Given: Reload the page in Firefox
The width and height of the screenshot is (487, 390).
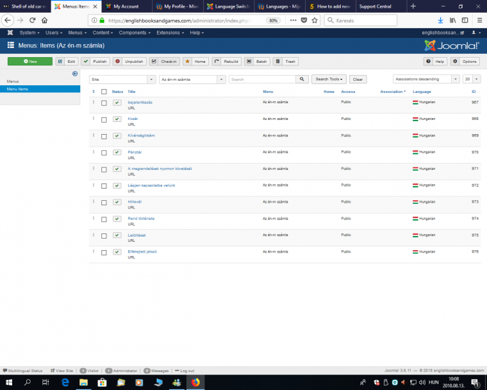Looking at the screenshot, I should coord(32,21).
